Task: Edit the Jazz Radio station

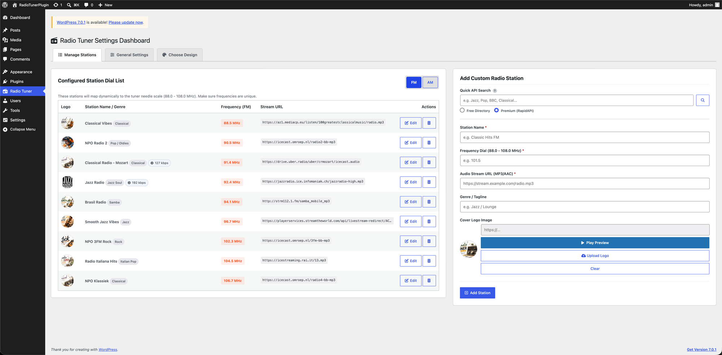Action: tap(410, 182)
